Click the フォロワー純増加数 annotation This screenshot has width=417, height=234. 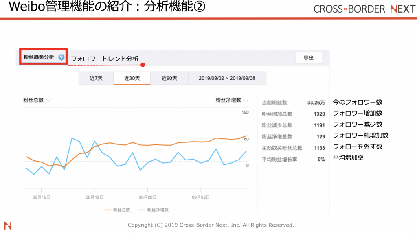pyautogui.click(x=361, y=136)
